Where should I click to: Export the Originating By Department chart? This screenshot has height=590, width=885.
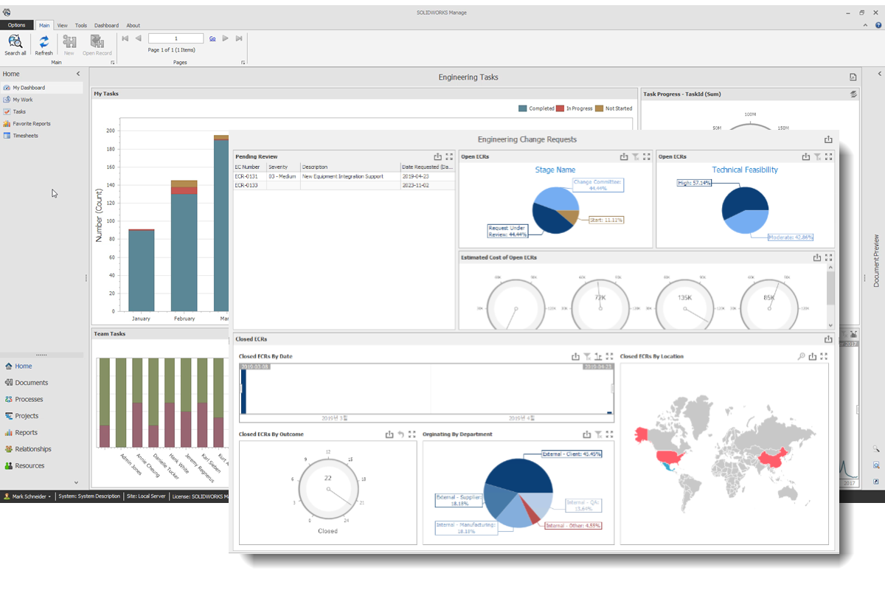(x=586, y=434)
